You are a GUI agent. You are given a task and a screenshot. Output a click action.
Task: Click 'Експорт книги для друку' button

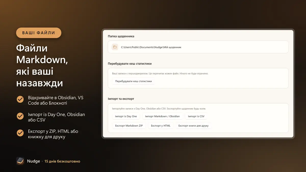pyautogui.click(x=193, y=126)
